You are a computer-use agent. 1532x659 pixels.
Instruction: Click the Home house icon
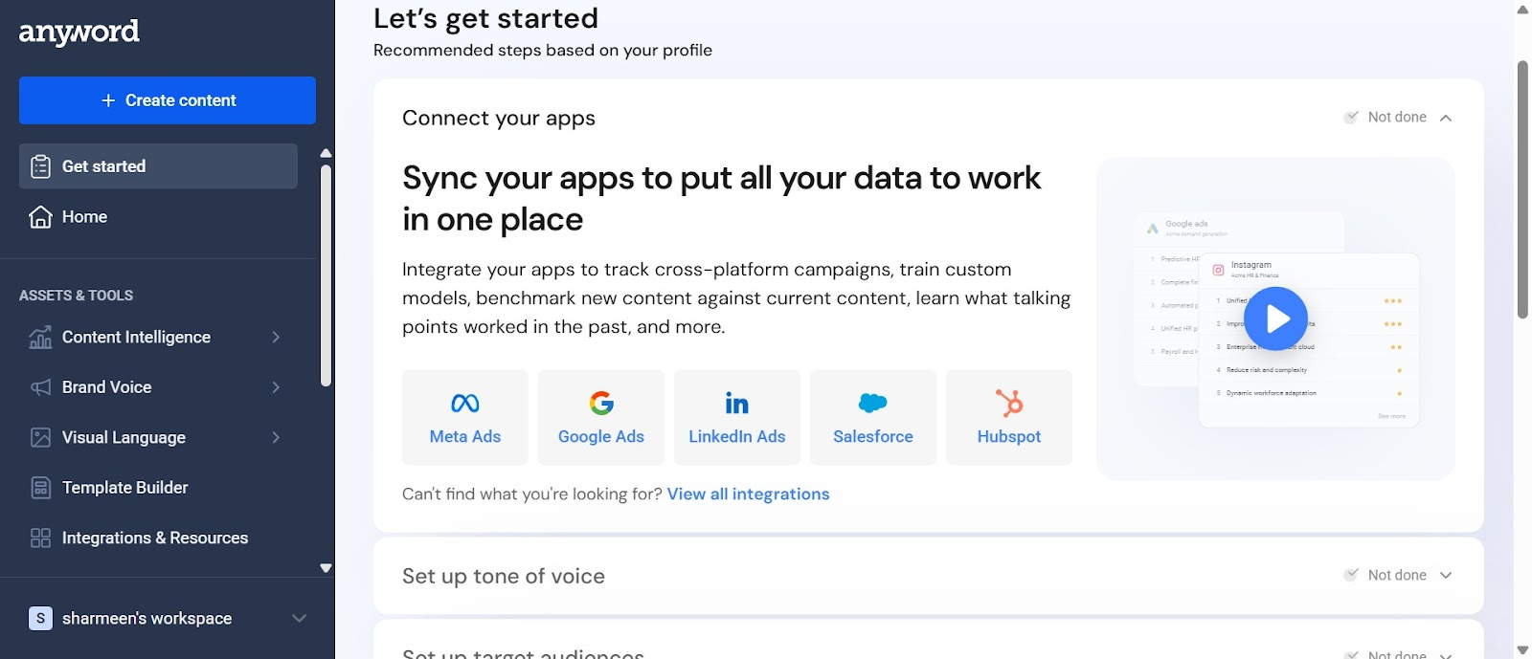pyautogui.click(x=40, y=217)
